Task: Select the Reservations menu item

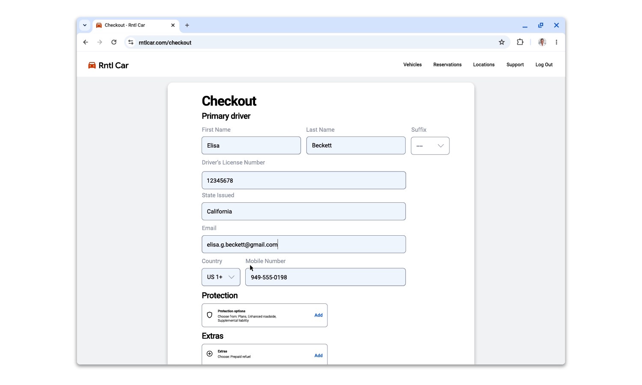Action: point(447,65)
